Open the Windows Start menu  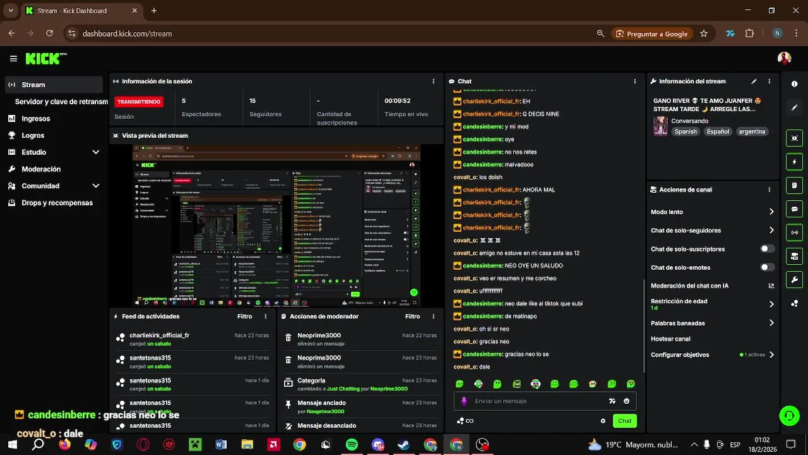point(12,445)
